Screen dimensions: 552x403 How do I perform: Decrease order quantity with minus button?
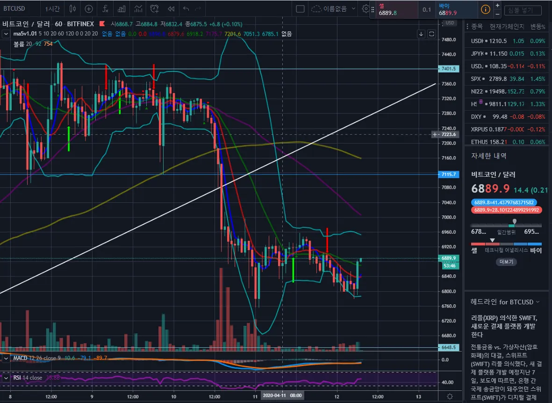(497, 14)
